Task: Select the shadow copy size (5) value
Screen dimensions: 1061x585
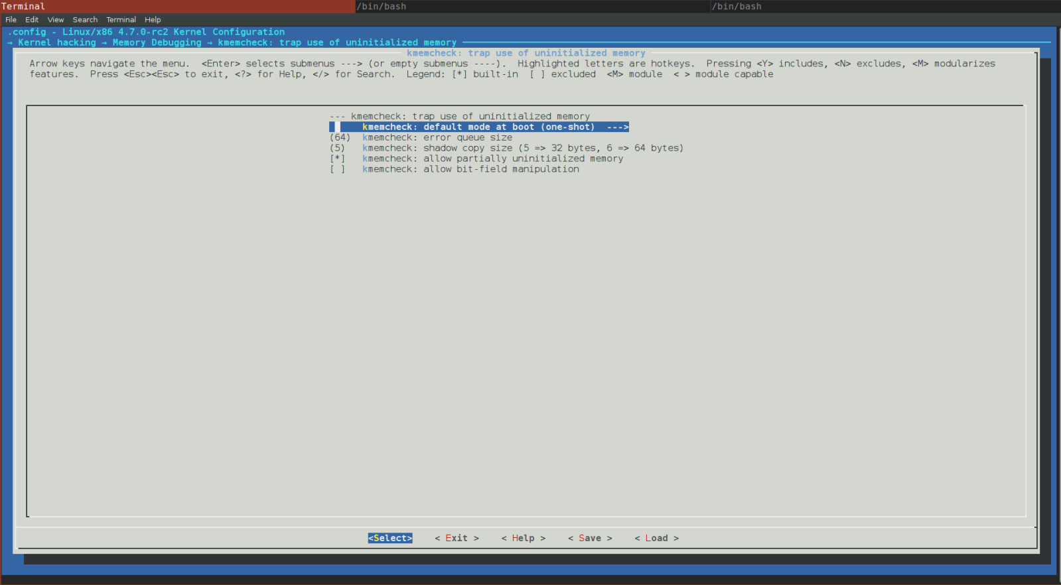Action: (337, 149)
